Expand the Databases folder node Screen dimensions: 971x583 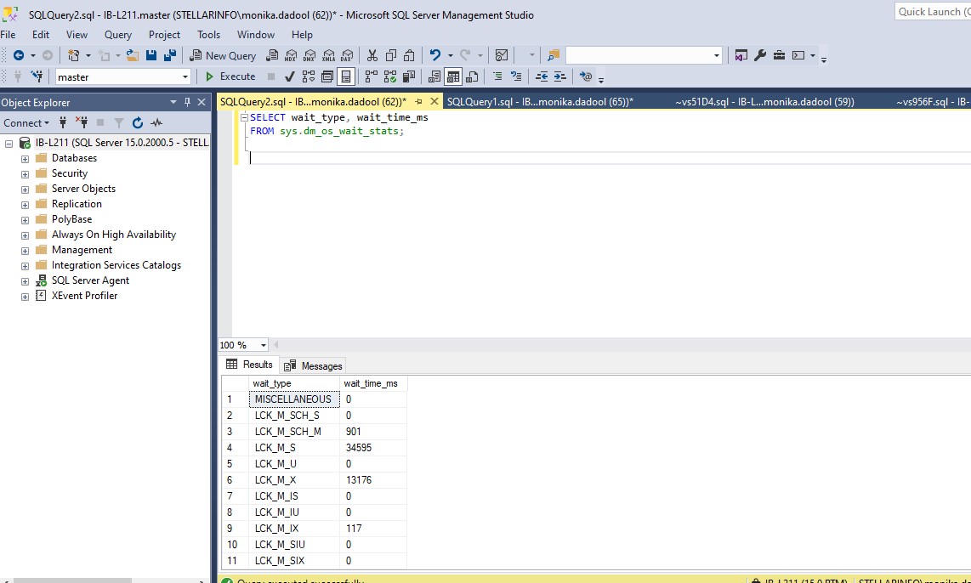point(25,159)
